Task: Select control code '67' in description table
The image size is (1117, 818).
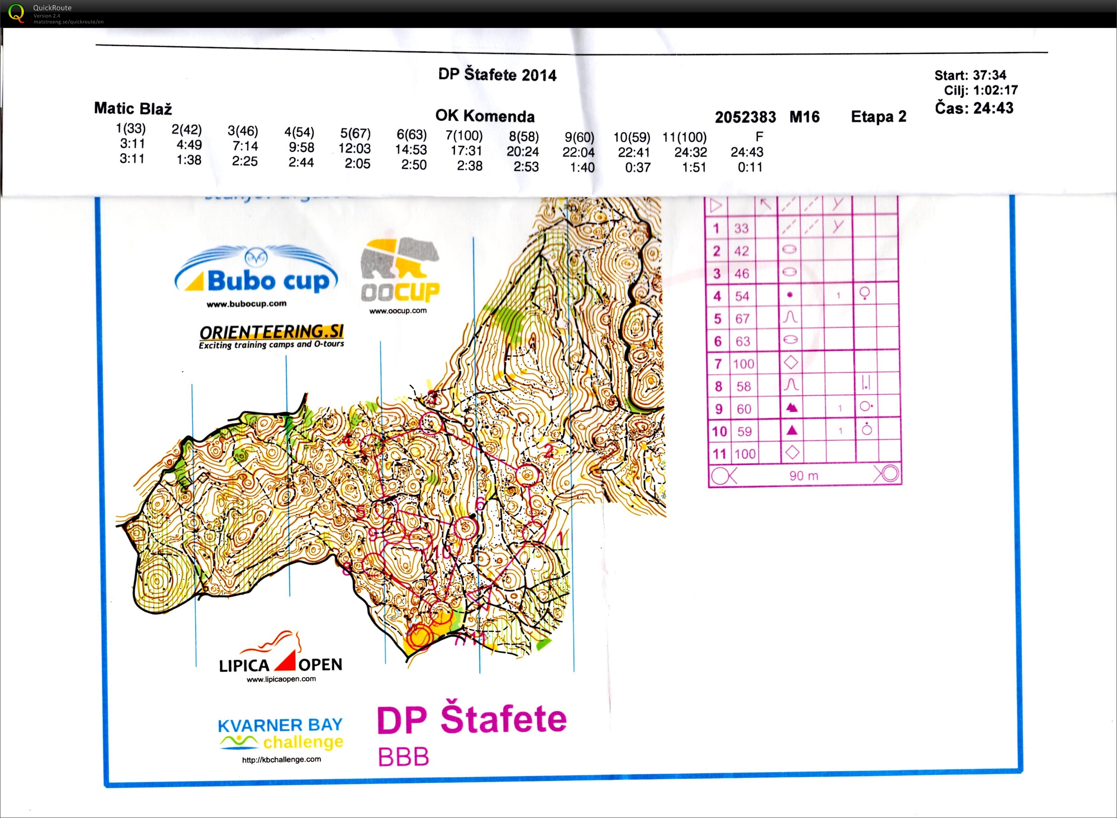Action: (x=742, y=319)
